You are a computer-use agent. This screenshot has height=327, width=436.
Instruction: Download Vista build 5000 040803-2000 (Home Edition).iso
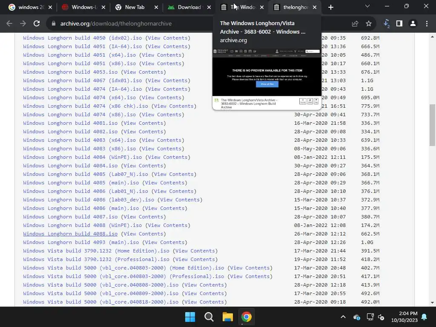point(123,268)
